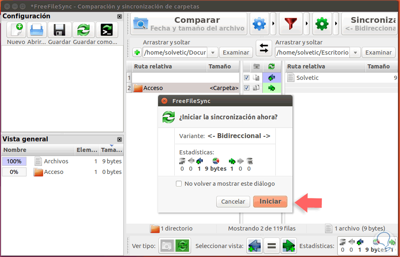This screenshot has width=400, height=257.
Task: Click left Ruta relativa column header
Action: [x=169, y=66]
